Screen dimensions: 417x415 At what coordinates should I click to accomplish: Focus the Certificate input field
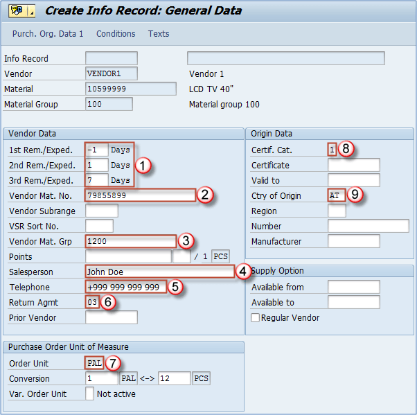coord(353,165)
